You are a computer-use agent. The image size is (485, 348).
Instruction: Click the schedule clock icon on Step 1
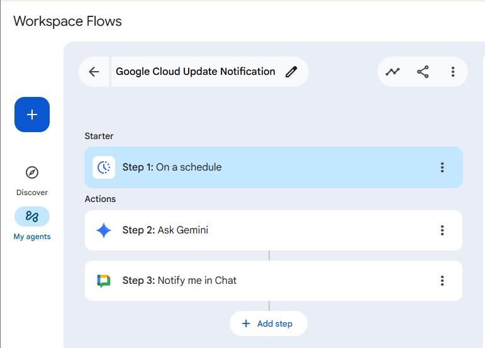click(104, 167)
